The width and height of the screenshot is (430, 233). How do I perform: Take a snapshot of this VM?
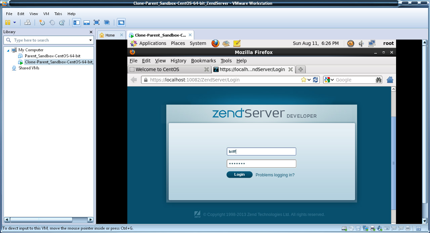pos(42,22)
